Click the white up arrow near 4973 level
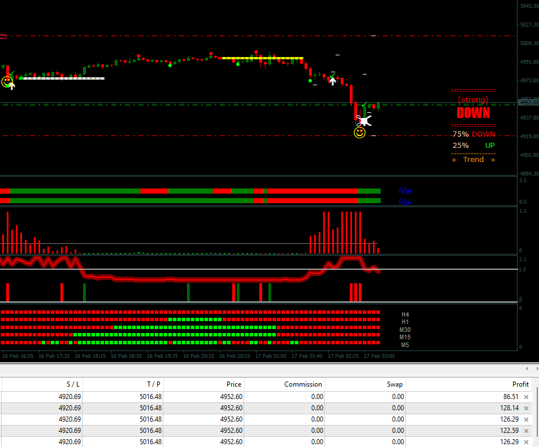Viewport: 539px width, 447px height. [333, 81]
